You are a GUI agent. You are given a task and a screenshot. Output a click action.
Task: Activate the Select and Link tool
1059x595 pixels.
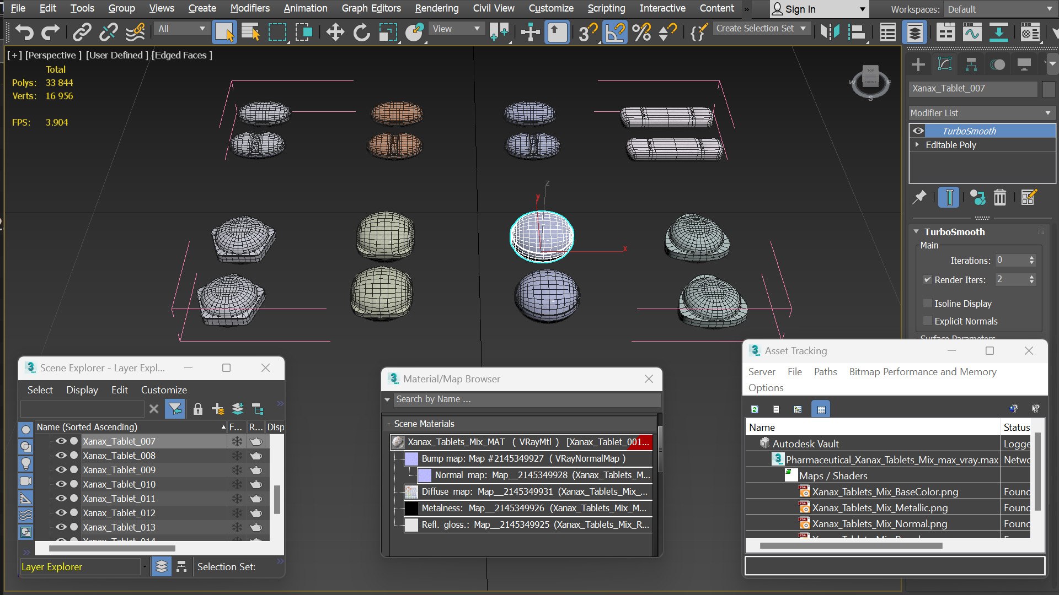[82, 32]
